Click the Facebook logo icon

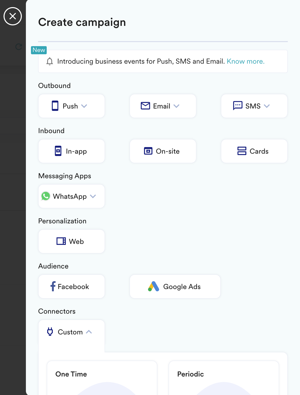[53, 286]
